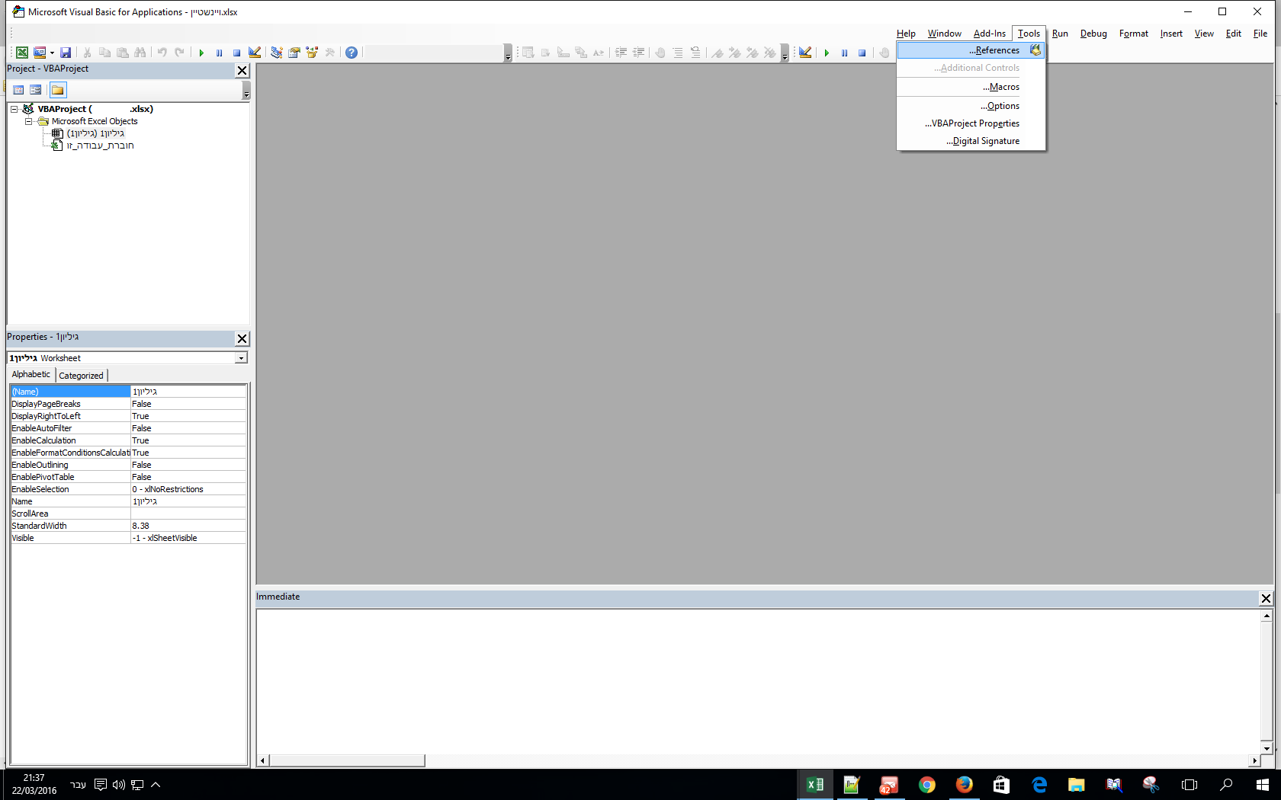Close the Properties panel
1281x800 pixels.
pos(242,338)
